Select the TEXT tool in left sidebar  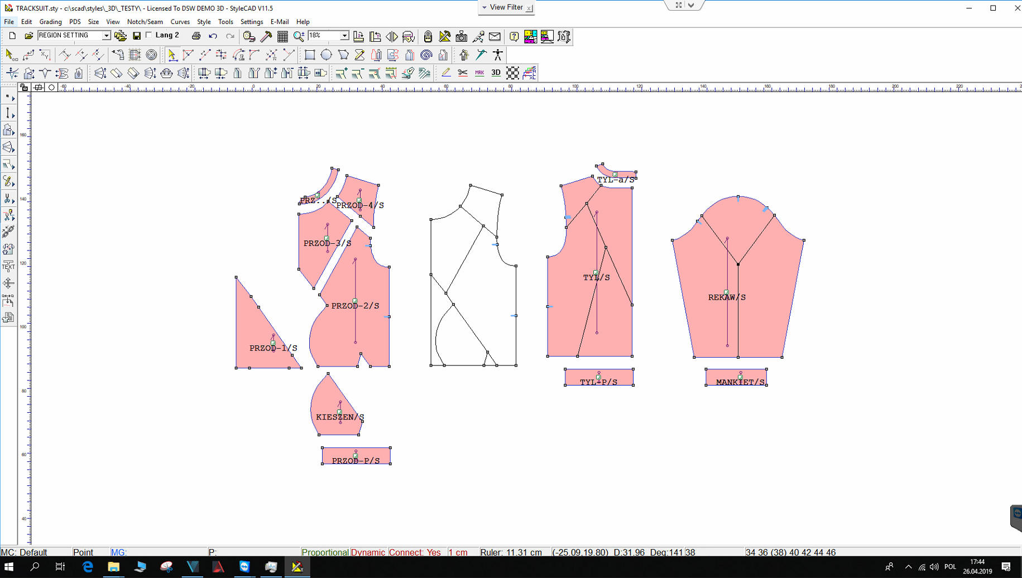click(8, 266)
